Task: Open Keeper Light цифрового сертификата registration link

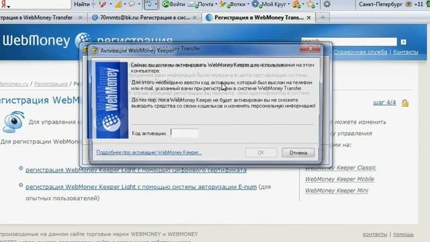Action: tap(136, 170)
